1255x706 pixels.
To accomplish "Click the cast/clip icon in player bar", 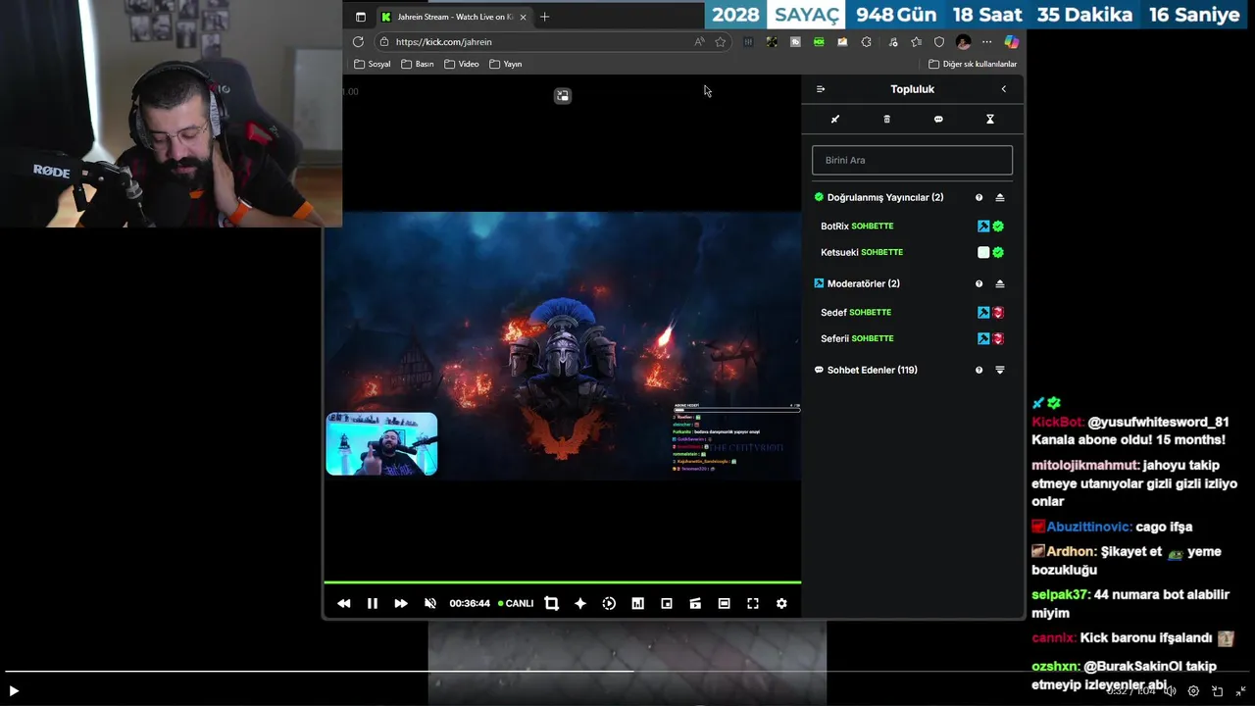I will pyautogui.click(x=695, y=604).
